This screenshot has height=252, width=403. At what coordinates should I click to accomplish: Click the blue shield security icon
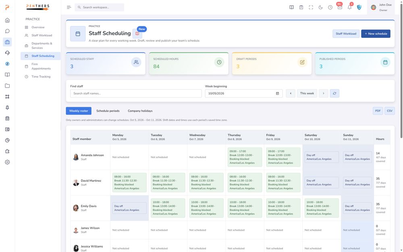pyautogui.click(x=359, y=7)
